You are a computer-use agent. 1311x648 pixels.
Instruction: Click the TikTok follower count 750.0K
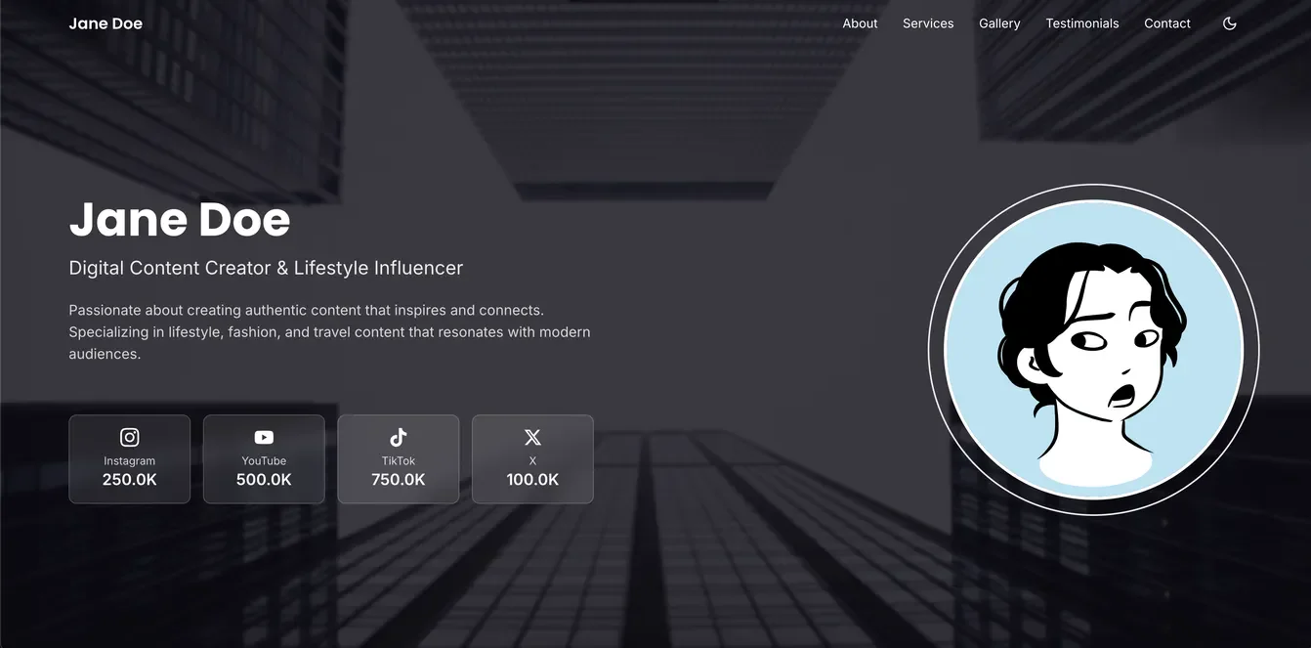coord(399,480)
